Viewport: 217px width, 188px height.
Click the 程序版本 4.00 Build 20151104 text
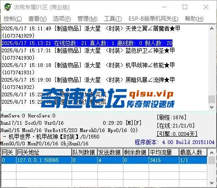click(174, 142)
